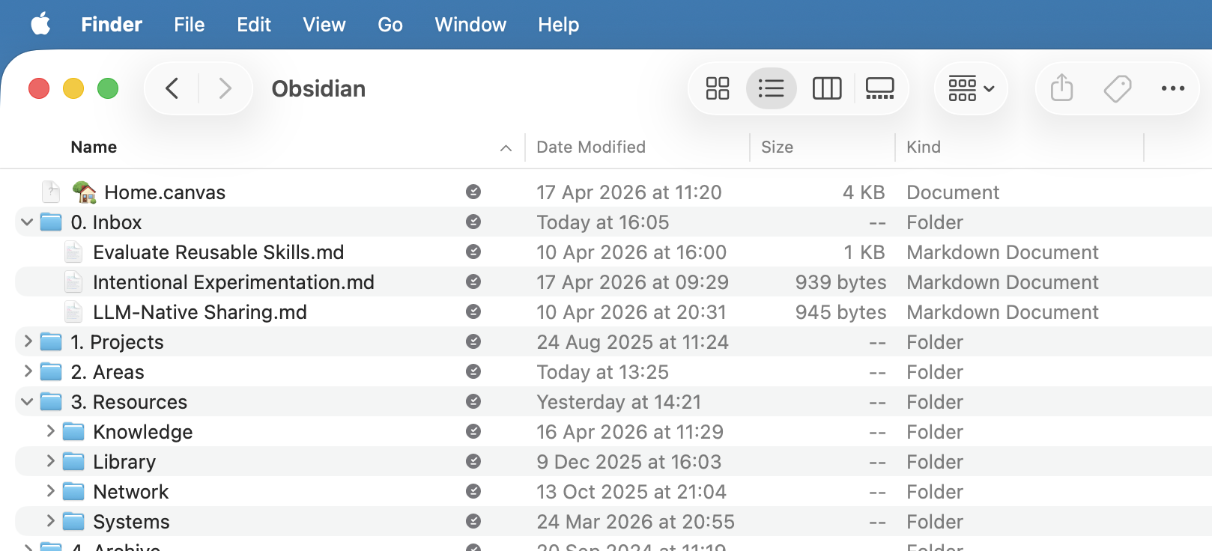Switch to icon grid view
Image resolution: width=1212 pixels, height=551 pixels.
718,88
